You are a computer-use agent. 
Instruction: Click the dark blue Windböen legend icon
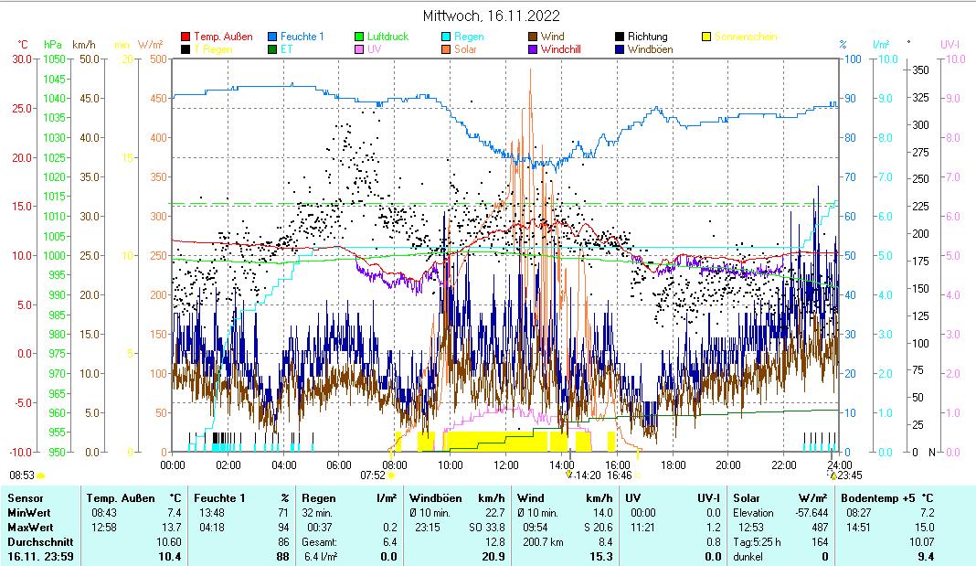point(620,49)
